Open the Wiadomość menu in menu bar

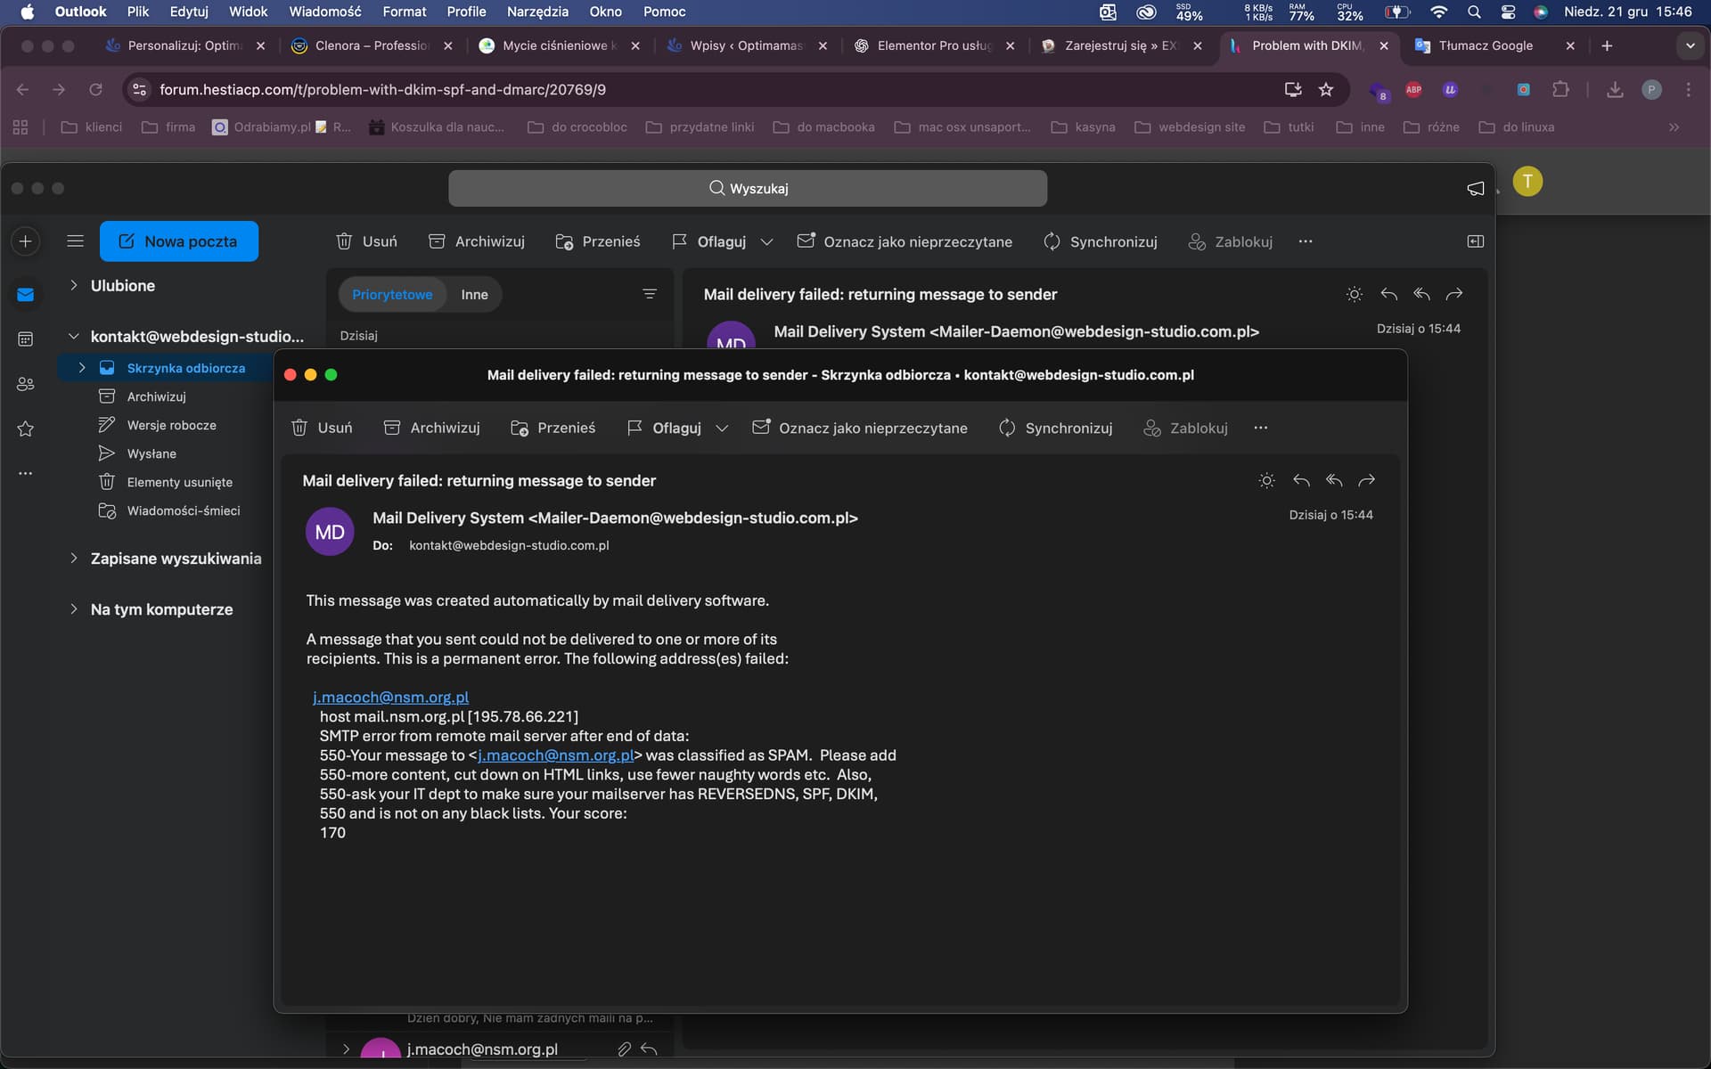324,12
